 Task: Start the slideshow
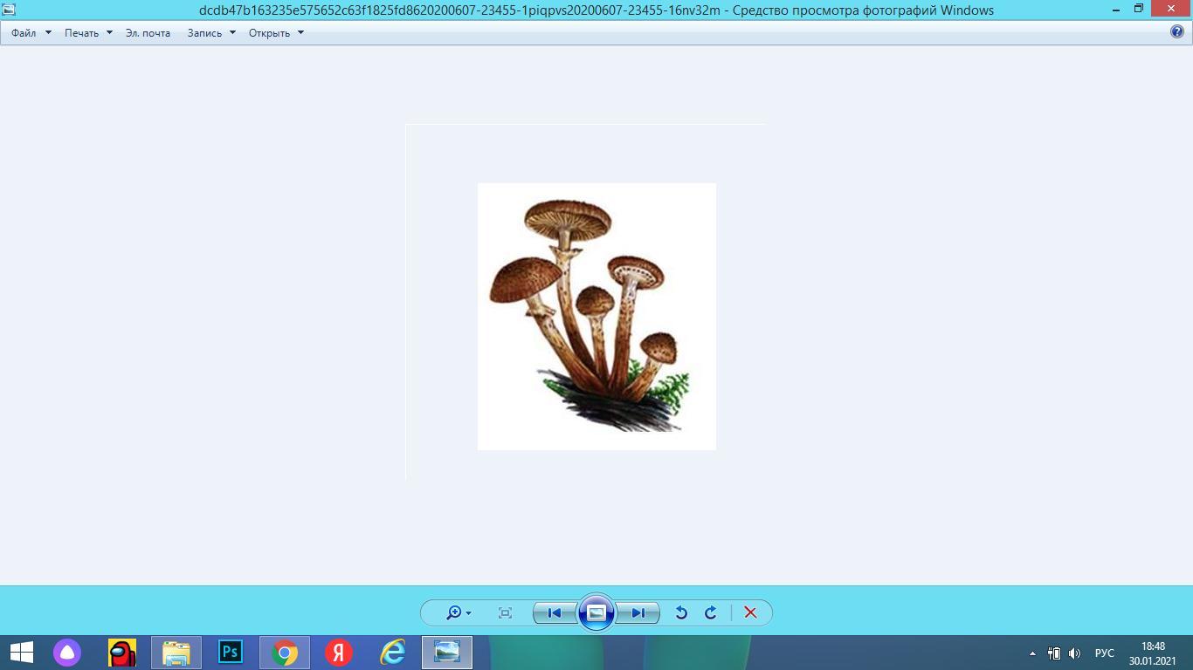click(596, 612)
